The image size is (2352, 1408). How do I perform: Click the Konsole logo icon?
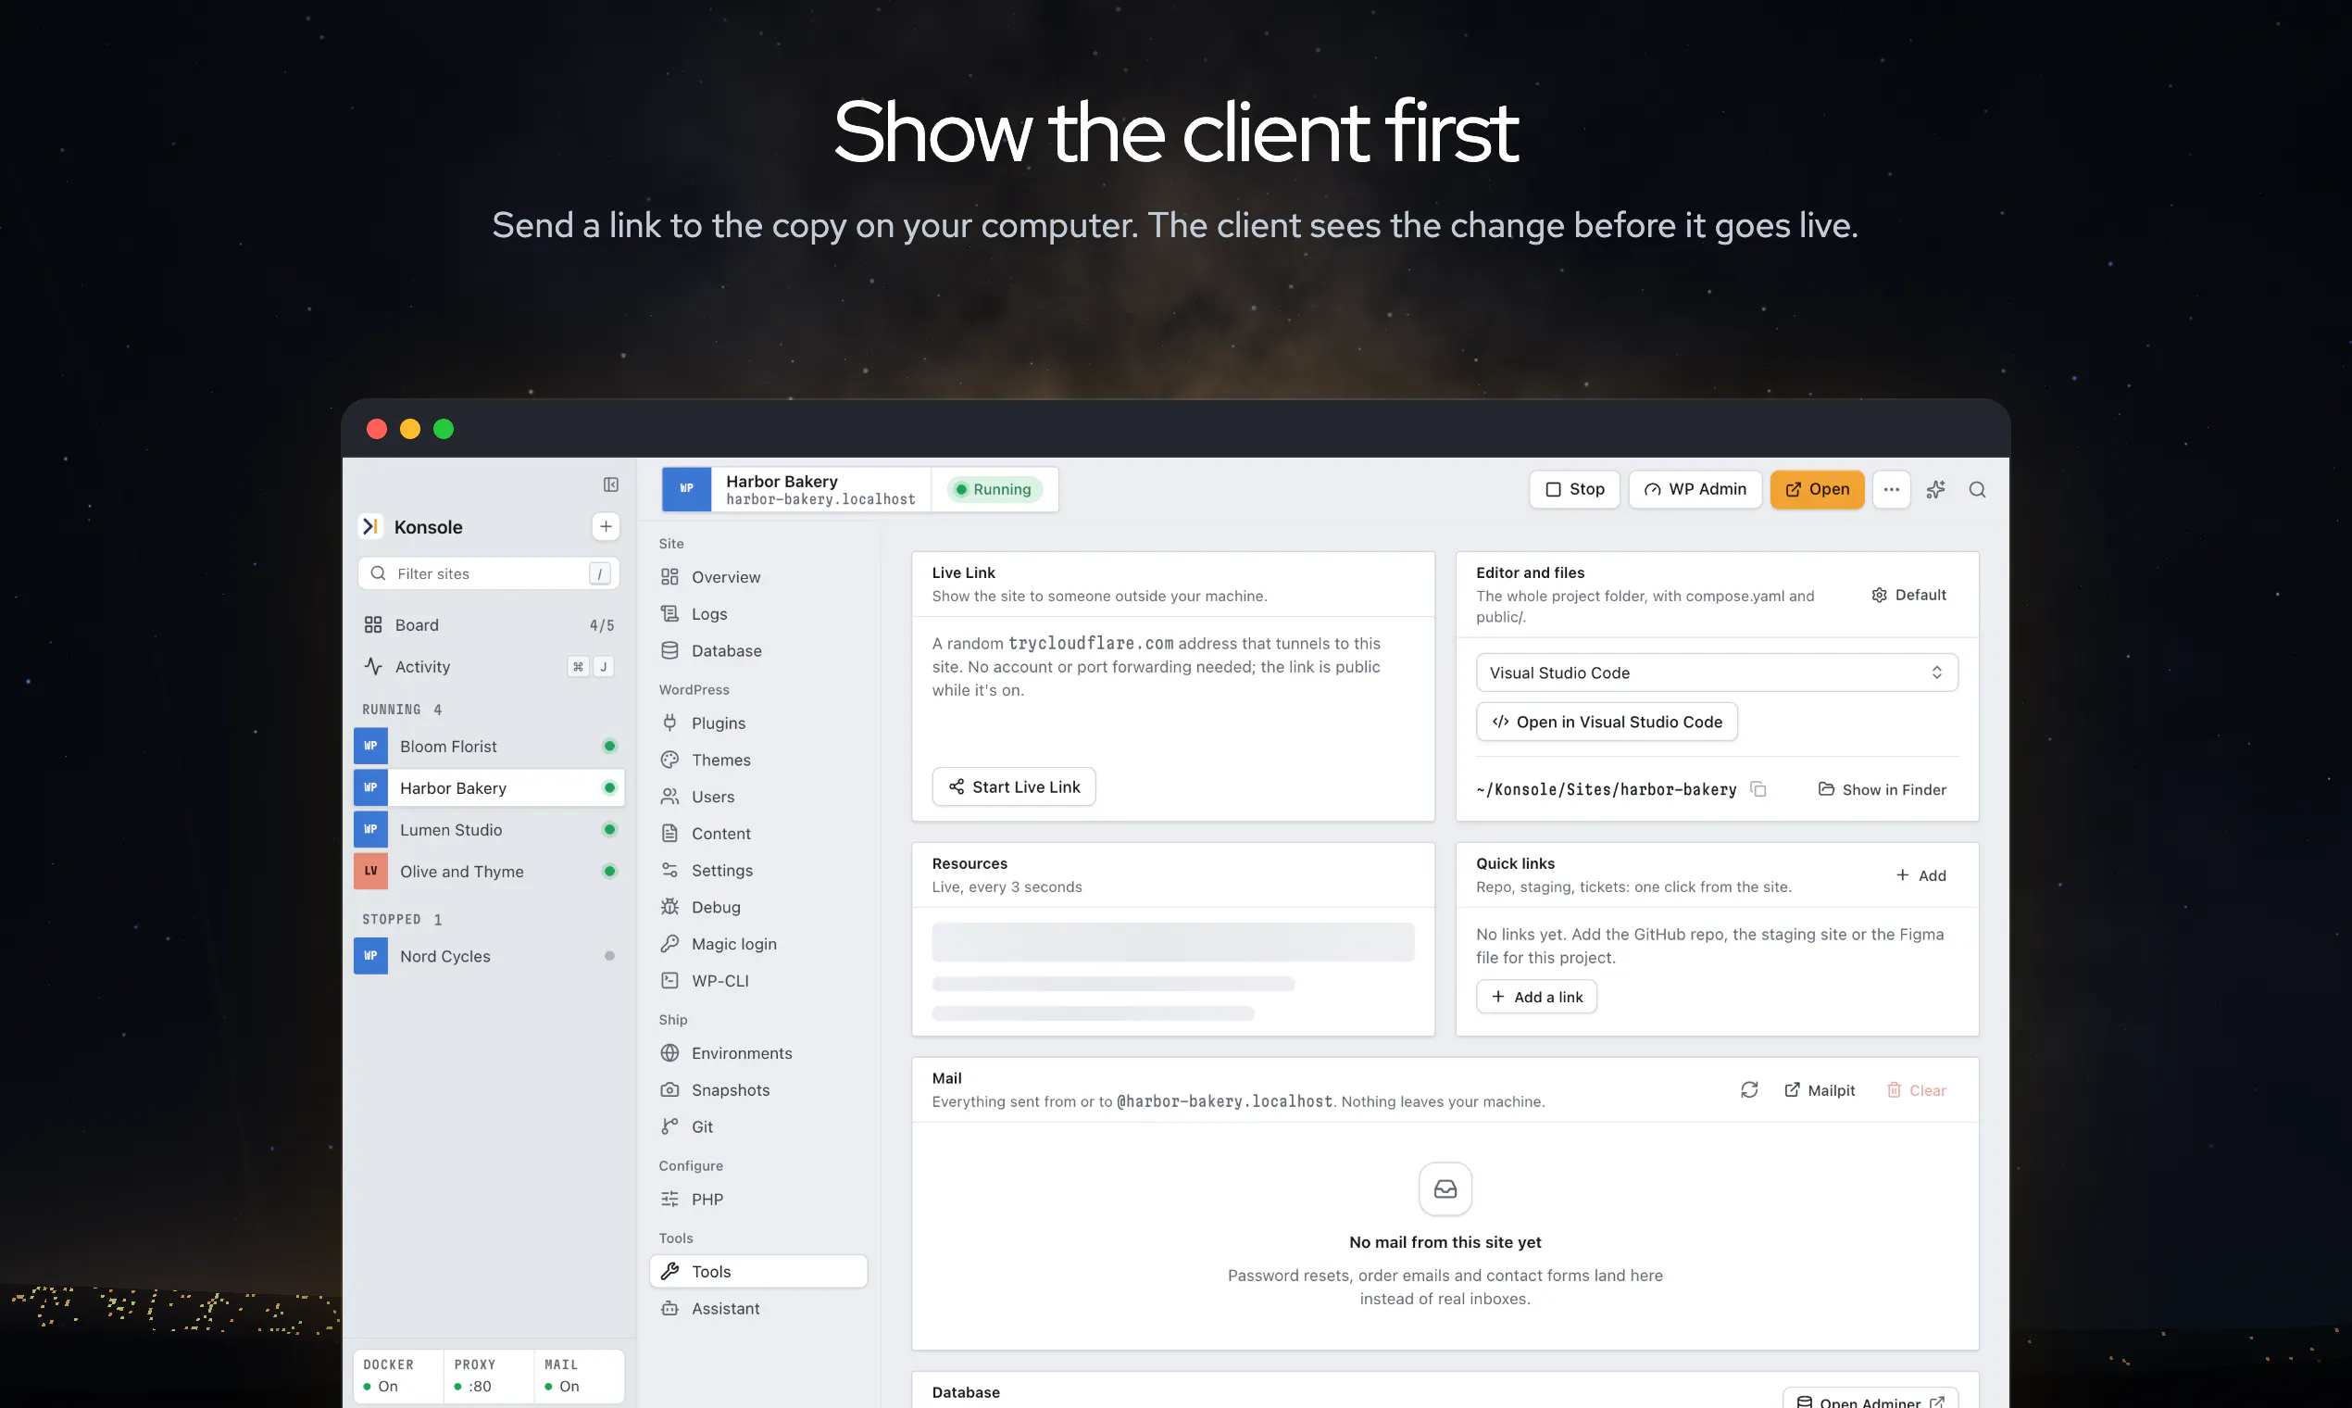pos(370,526)
